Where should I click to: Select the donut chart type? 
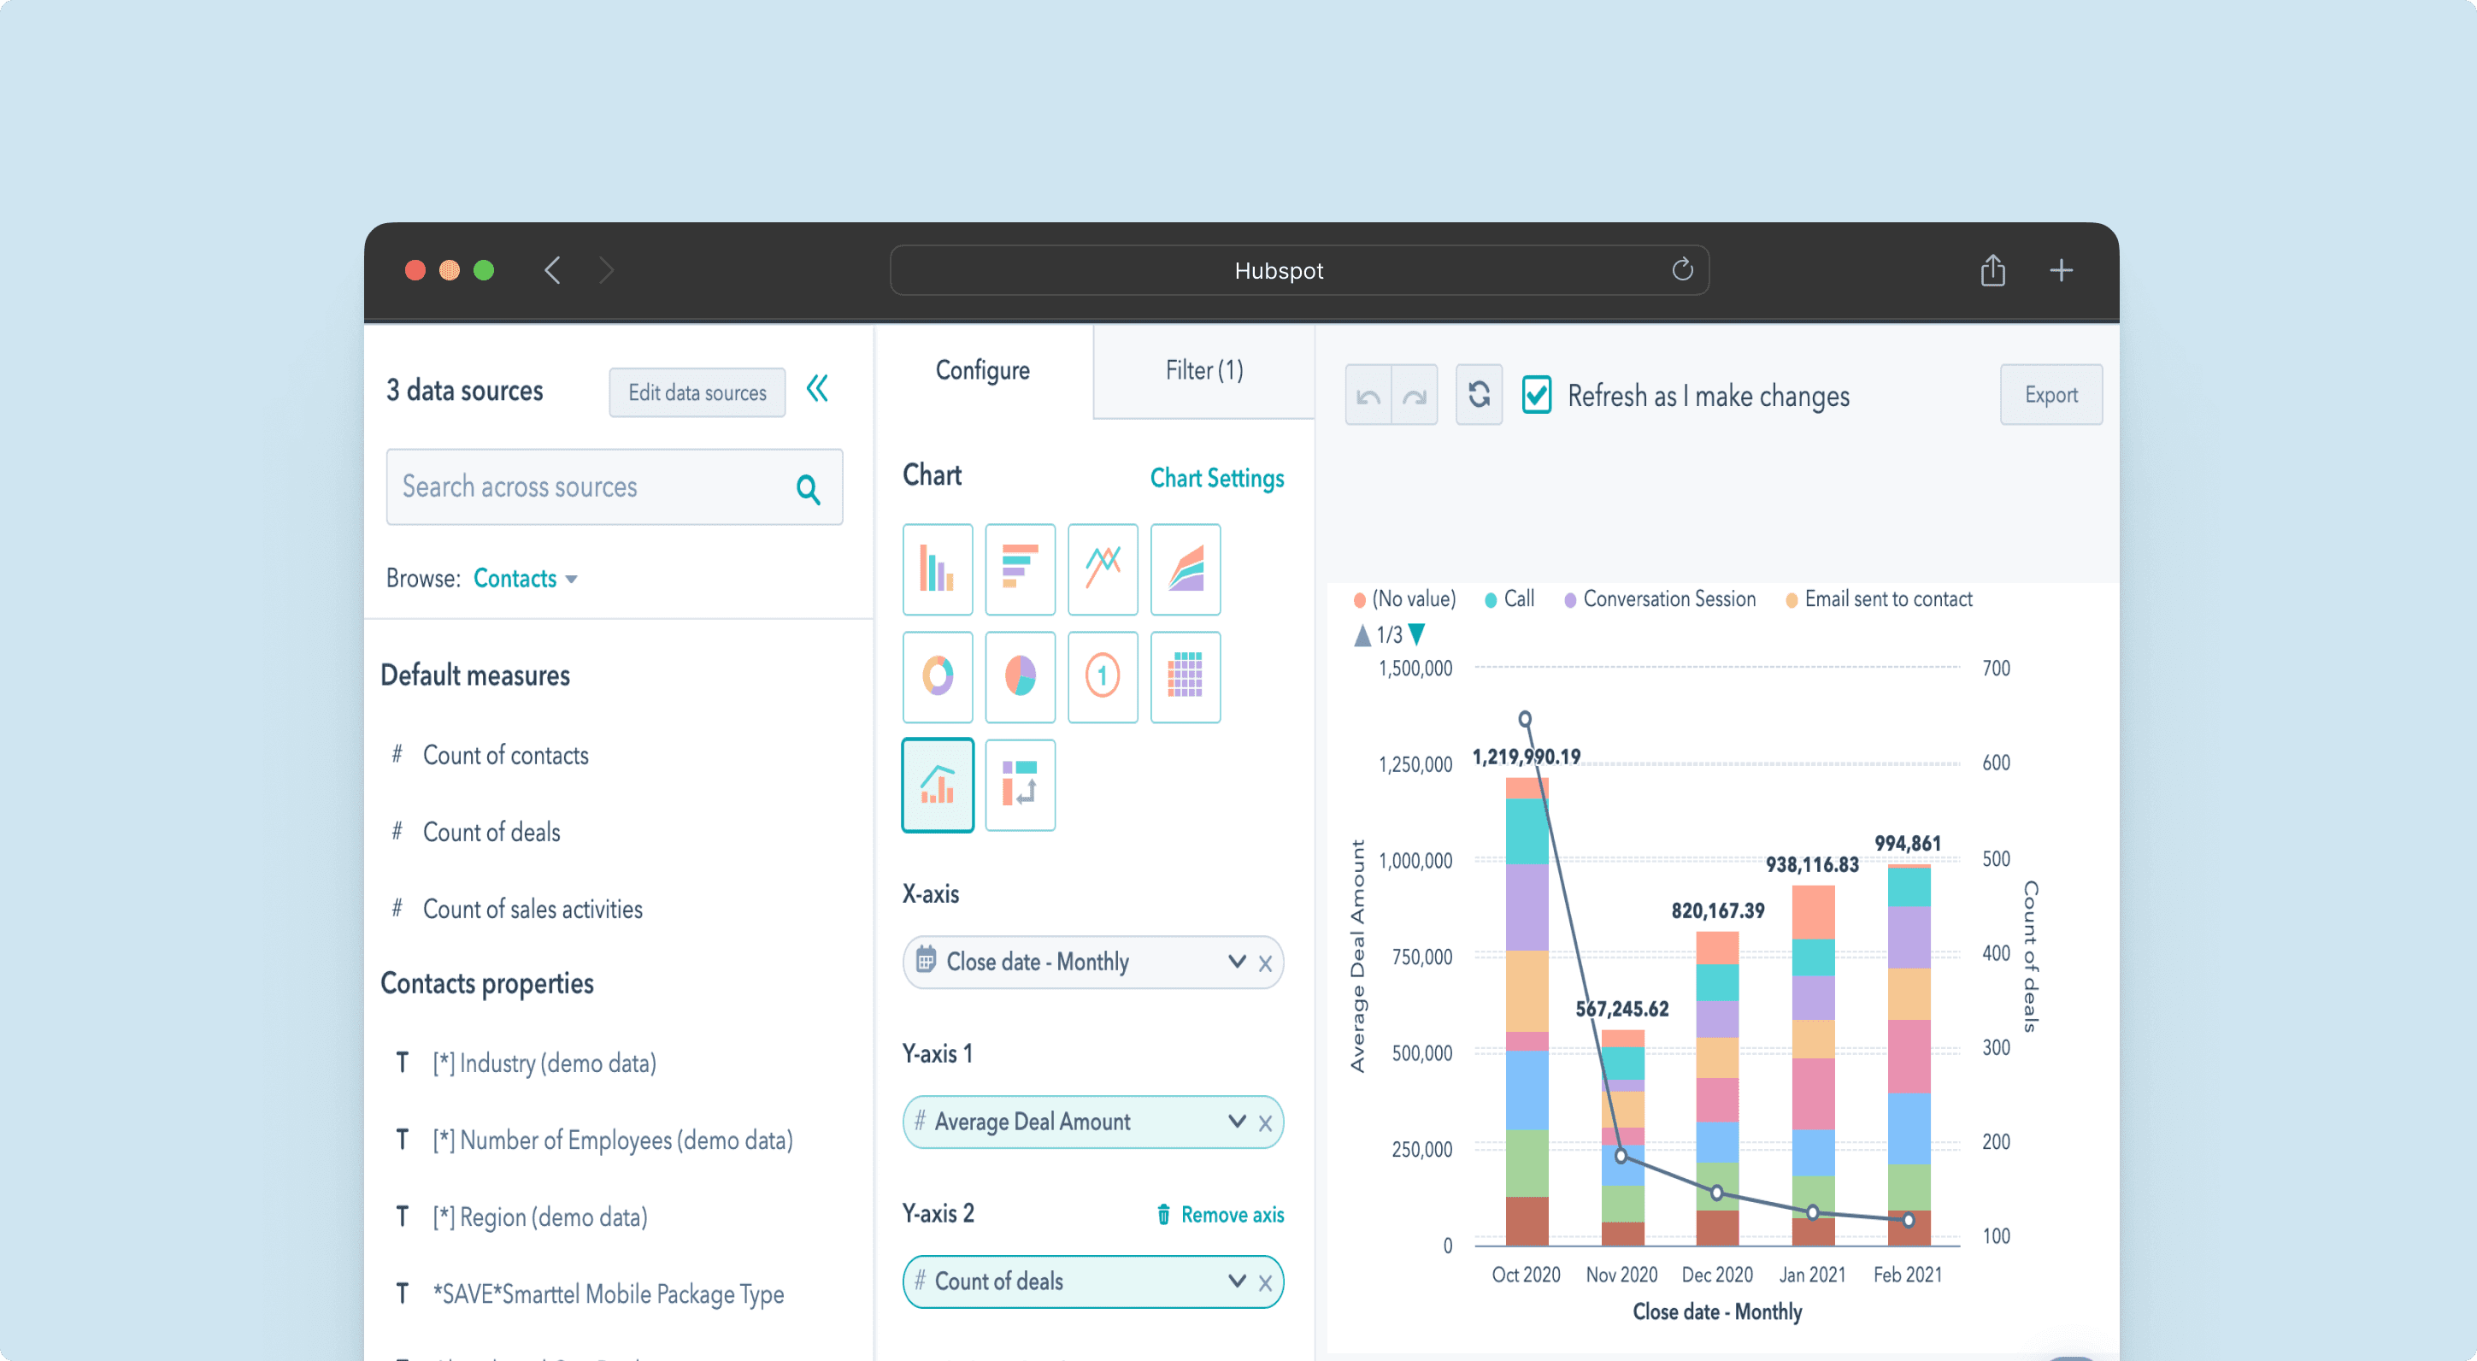coord(937,677)
